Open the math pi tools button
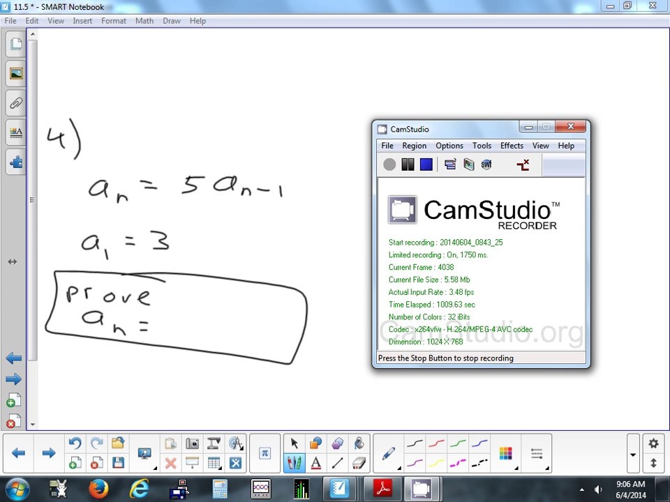 265,453
